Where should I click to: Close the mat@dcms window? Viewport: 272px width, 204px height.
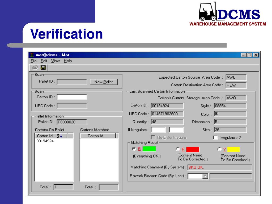tap(256, 55)
